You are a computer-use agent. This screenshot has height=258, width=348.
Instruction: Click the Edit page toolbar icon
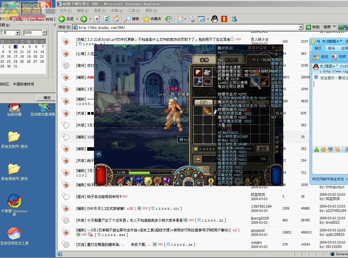pos(201,19)
